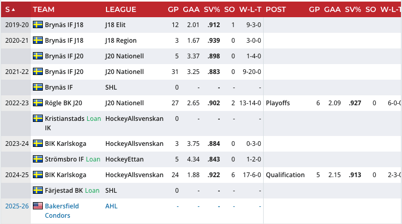Click USA flag beside Bakersfield Condors
The width and height of the screenshot is (402, 224).
pos(38,206)
